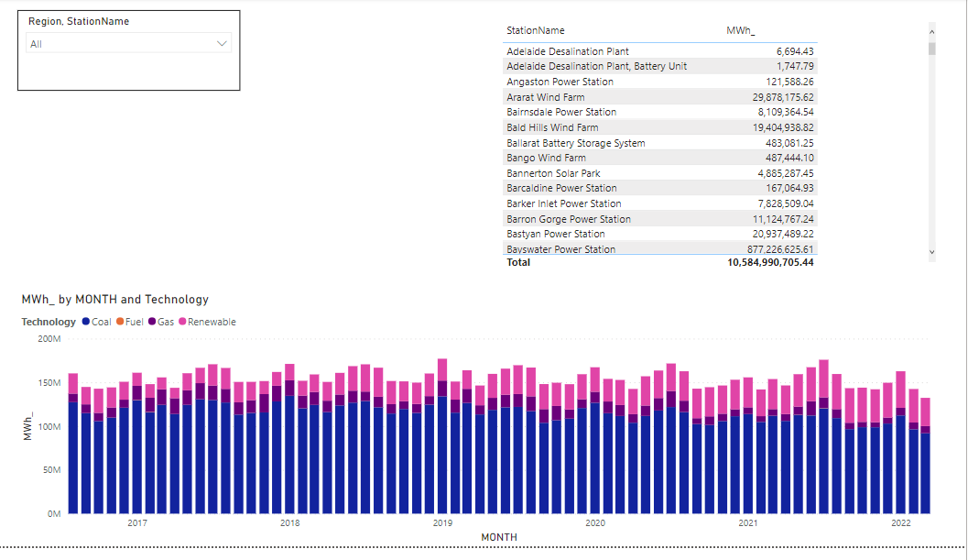Select Ballarat Battery Storage System row
This screenshot has height=560, width=968.
(x=575, y=143)
